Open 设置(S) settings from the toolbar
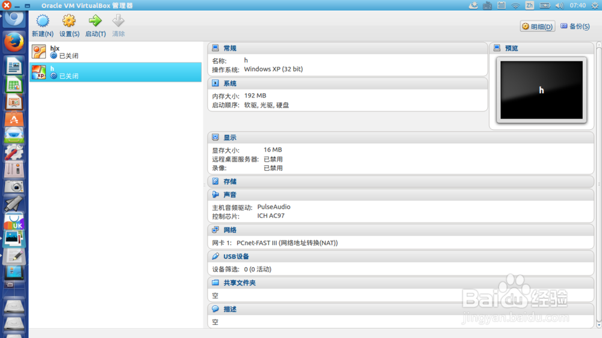Screen dimensions: 602x338 (x=69, y=26)
